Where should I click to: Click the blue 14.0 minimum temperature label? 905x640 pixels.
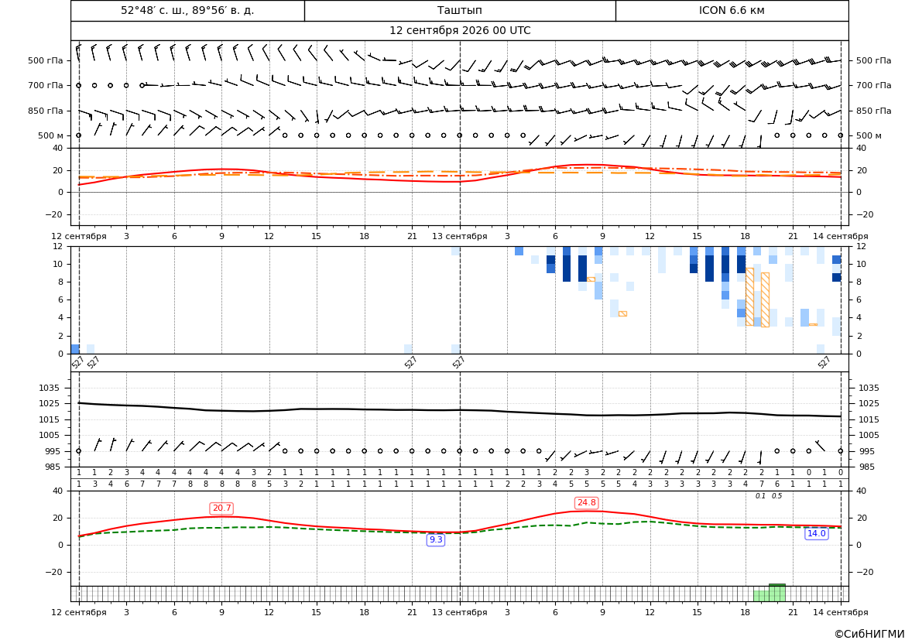coord(816,533)
